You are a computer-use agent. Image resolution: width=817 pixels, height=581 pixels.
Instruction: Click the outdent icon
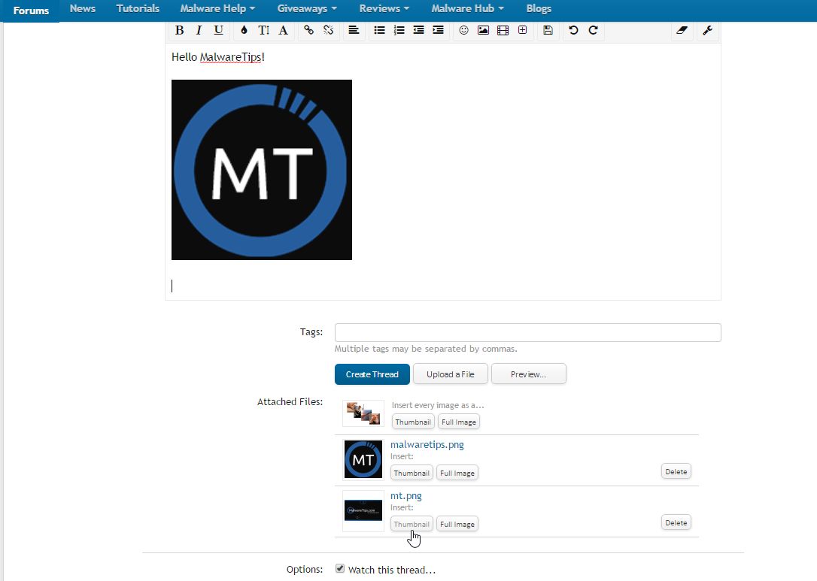click(x=418, y=30)
